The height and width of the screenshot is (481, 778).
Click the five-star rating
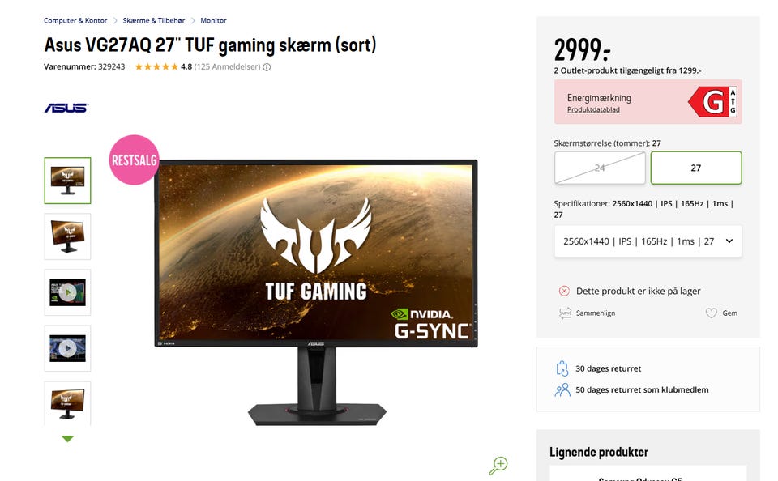click(156, 67)
